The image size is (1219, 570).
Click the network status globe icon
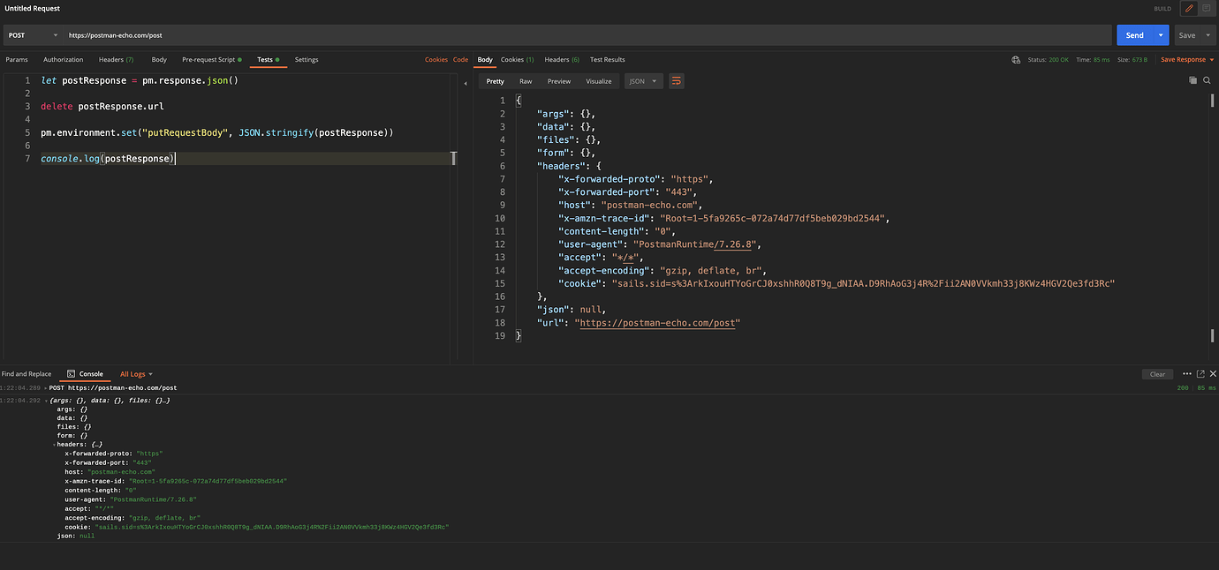[x=1016, y=59]
